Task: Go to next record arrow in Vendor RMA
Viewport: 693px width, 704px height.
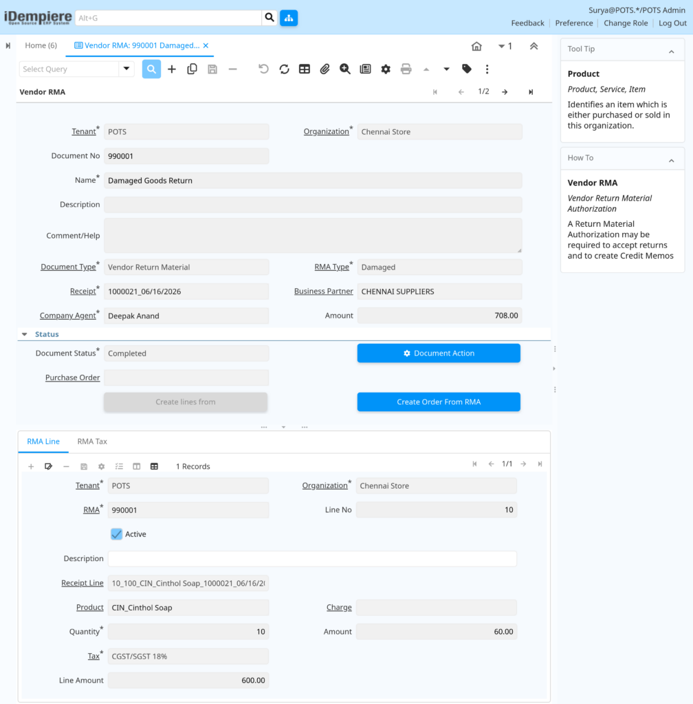Action: 505,92
